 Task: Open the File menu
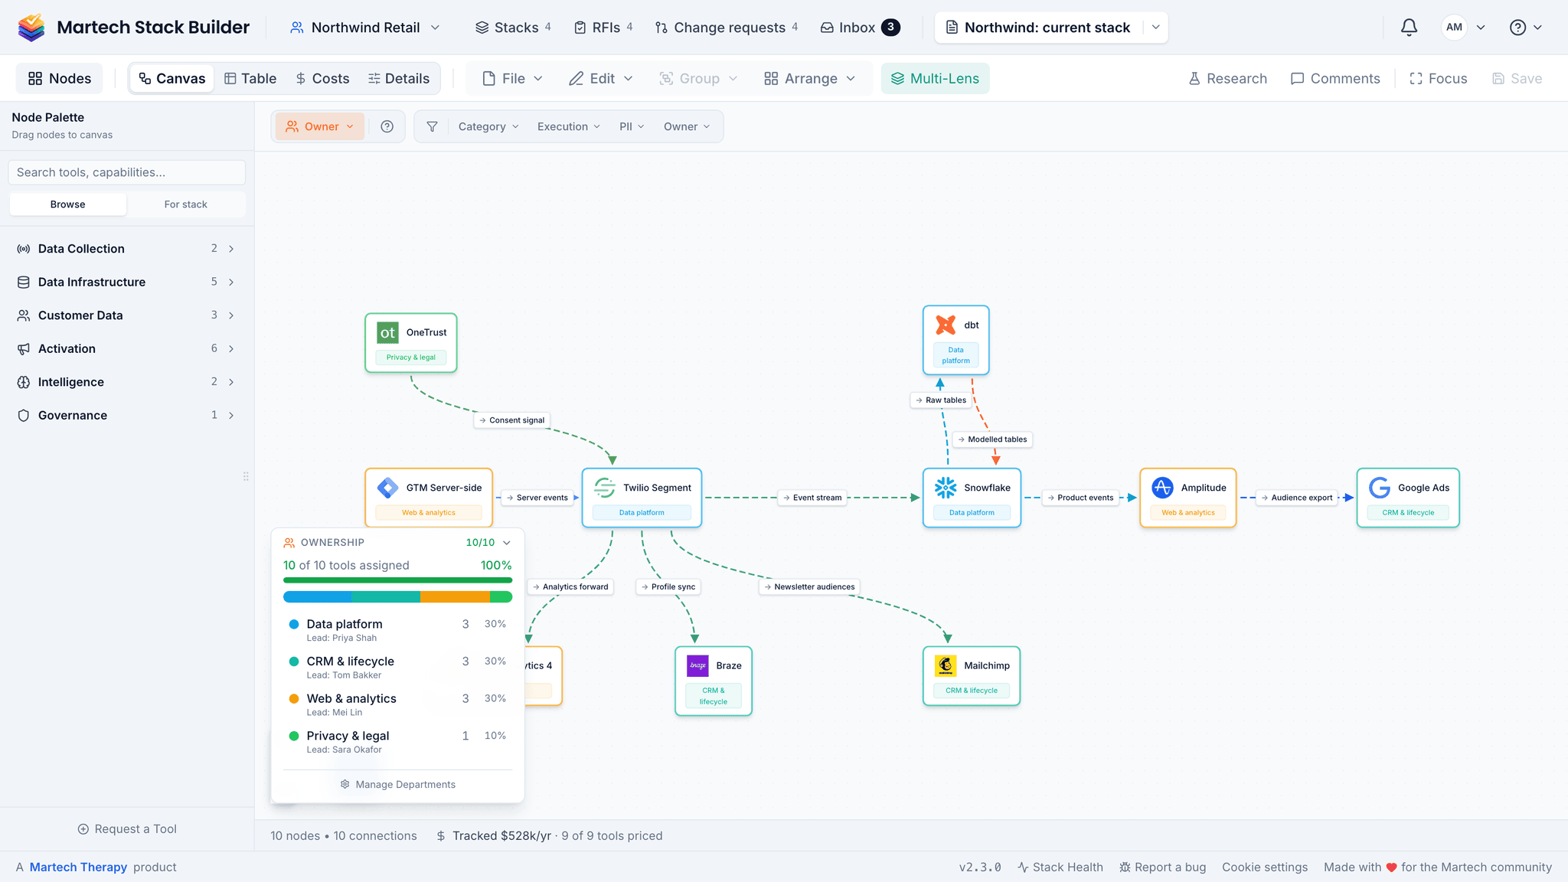coord(512,79)
